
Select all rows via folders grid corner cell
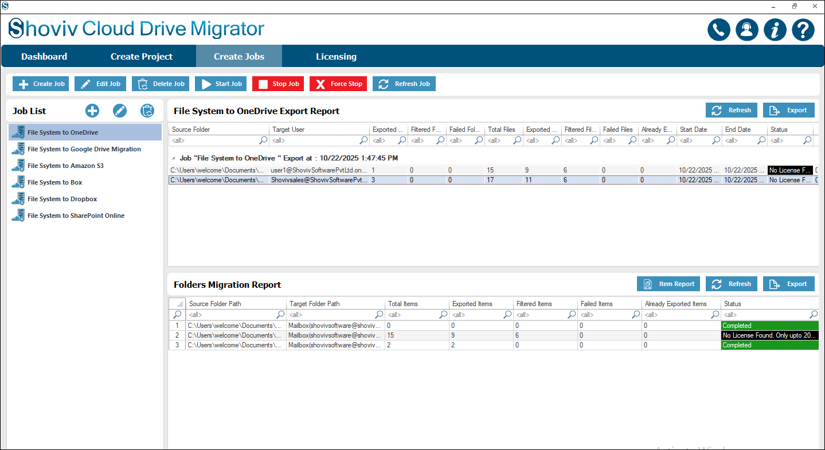(177, 304)
